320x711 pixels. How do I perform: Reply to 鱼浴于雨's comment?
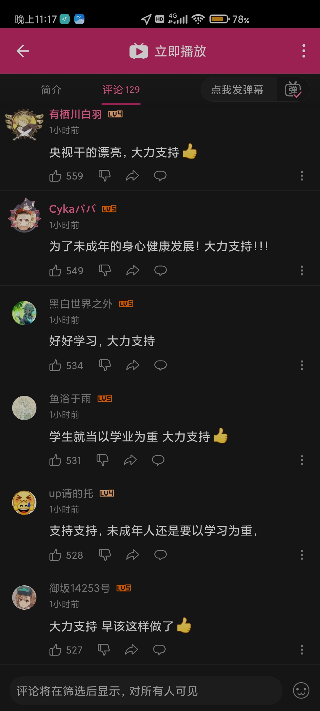point(158,460)
